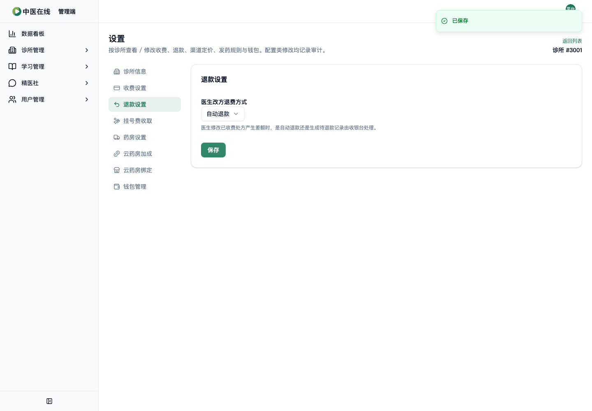Switch to the 药房设置 settings tab
Screen dimensions: 592x411
click(145, 137)
